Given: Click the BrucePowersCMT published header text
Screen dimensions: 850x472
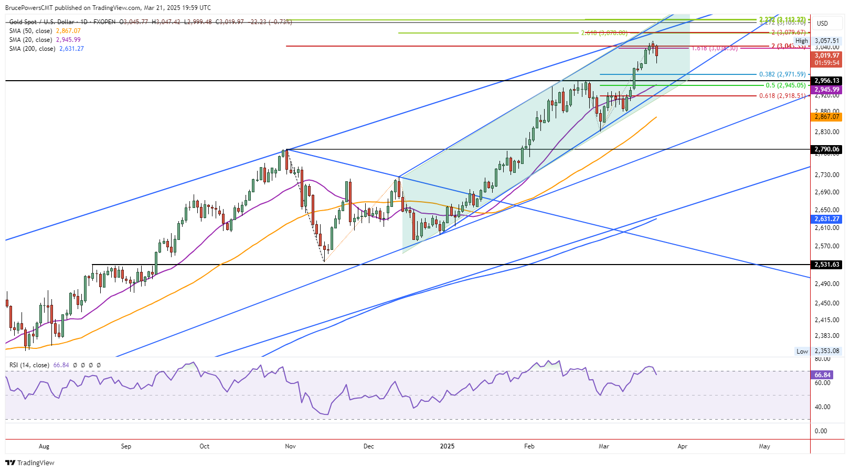Looking at the screenshot, I should tap(108, 8).
